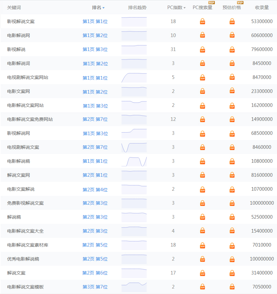Viewport: 277px width, 294px height.
Task: Open ranking link 第2页 第7位 for 电影解说文案免费网站
Action: 95,119
